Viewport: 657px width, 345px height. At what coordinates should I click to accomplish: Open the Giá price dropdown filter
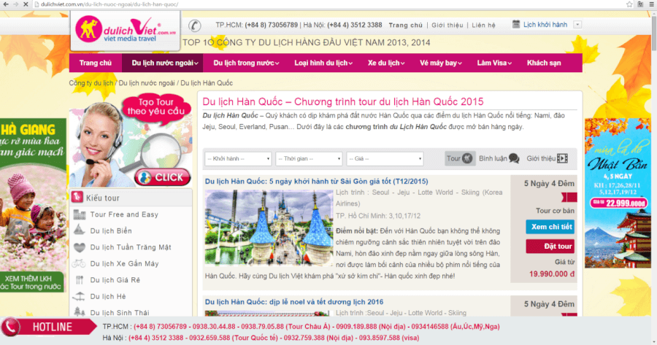pos(385,158)
